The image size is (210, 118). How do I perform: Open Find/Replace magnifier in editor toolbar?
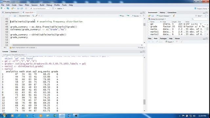[33, 16]
